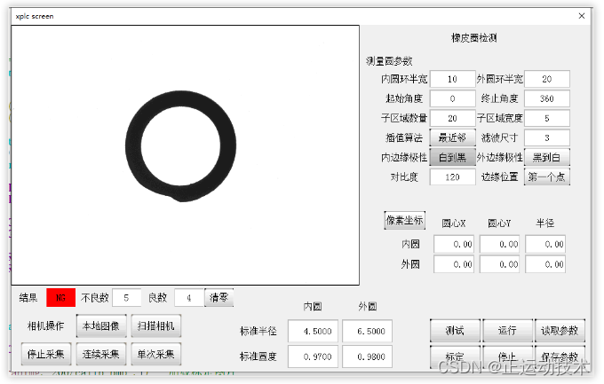Click the 清零 reset counter button
This screenshot has height=384, width=604.
[219, 297]
